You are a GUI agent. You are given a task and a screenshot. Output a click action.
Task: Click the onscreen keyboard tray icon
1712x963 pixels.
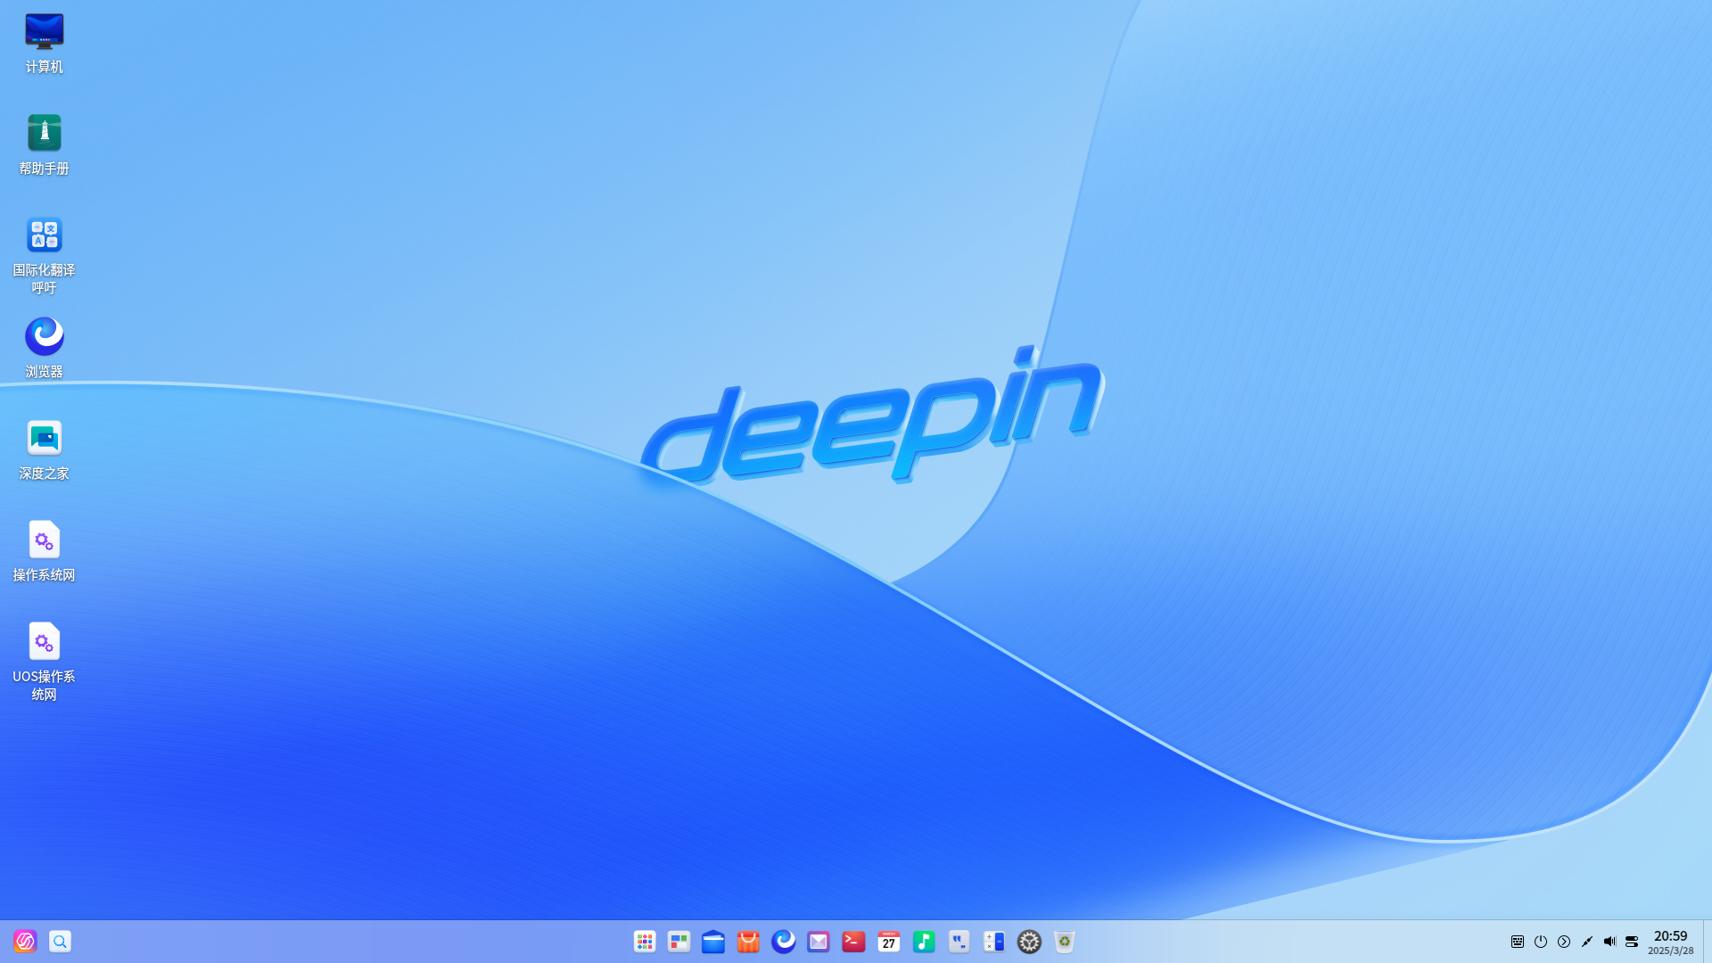(x=1518, y=942)
